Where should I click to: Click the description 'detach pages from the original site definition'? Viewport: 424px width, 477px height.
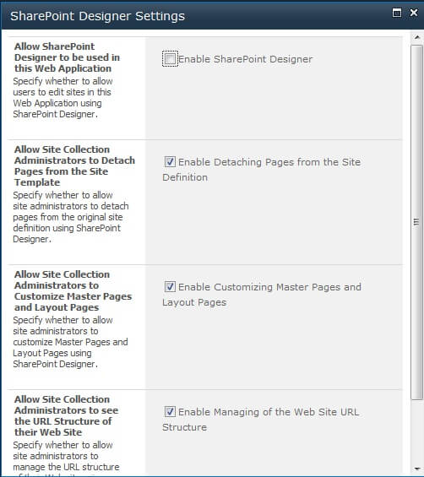(x=71, y=217)
